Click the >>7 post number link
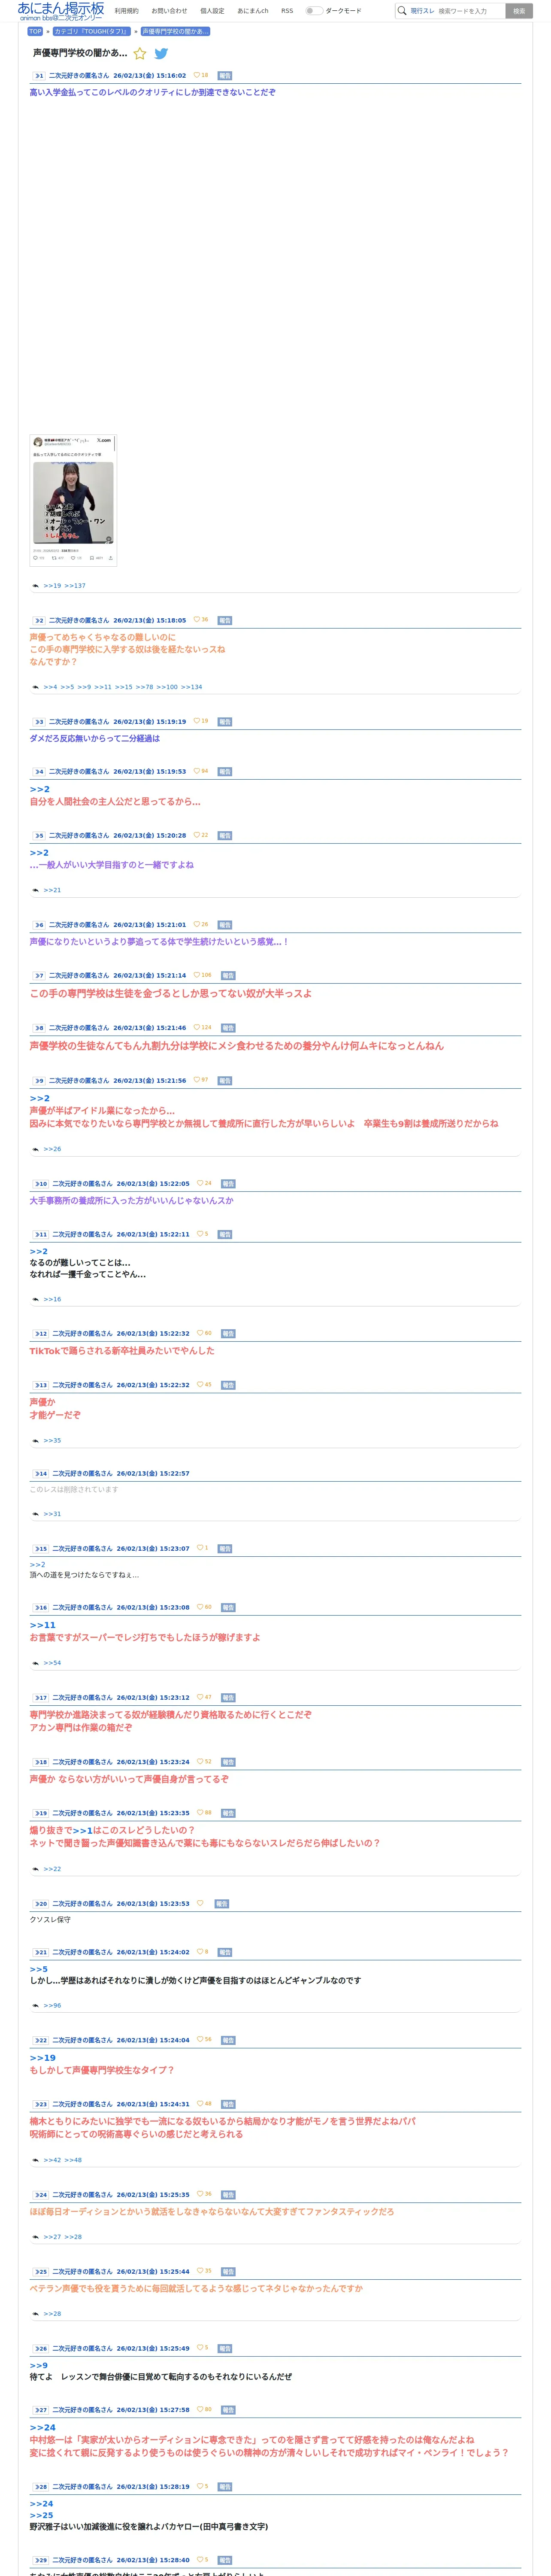Screen dimensions: 551x2576 click(39, 975)
